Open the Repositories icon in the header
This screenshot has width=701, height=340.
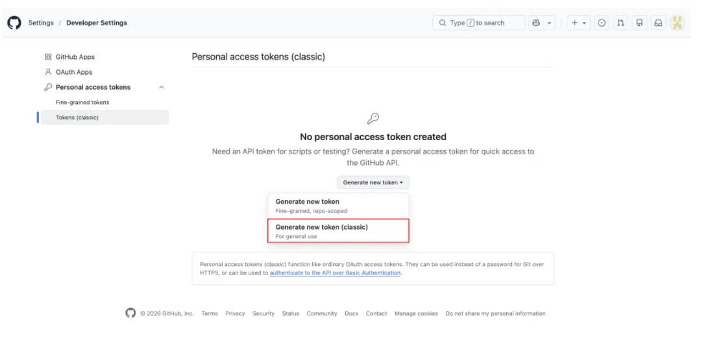[x=639, y=23]
